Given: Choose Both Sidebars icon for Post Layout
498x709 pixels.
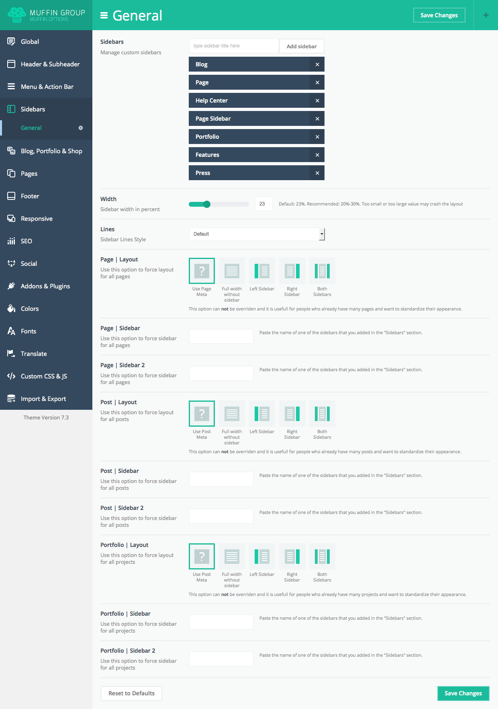Looking at the screenshot, I should (x=322, y=414).
